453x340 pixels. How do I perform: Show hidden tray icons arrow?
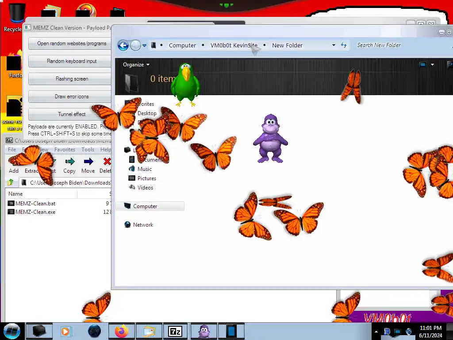tap(376, 332)
